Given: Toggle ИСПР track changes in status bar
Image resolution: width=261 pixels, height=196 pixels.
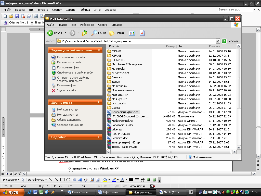Looking at the screenshot, I should [x=108, y=186].
